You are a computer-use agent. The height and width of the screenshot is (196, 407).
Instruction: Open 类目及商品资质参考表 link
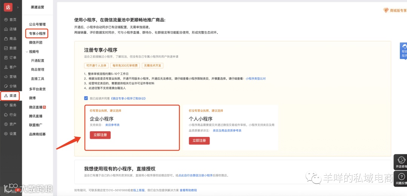pyautogui.click(x=227, y=131)
